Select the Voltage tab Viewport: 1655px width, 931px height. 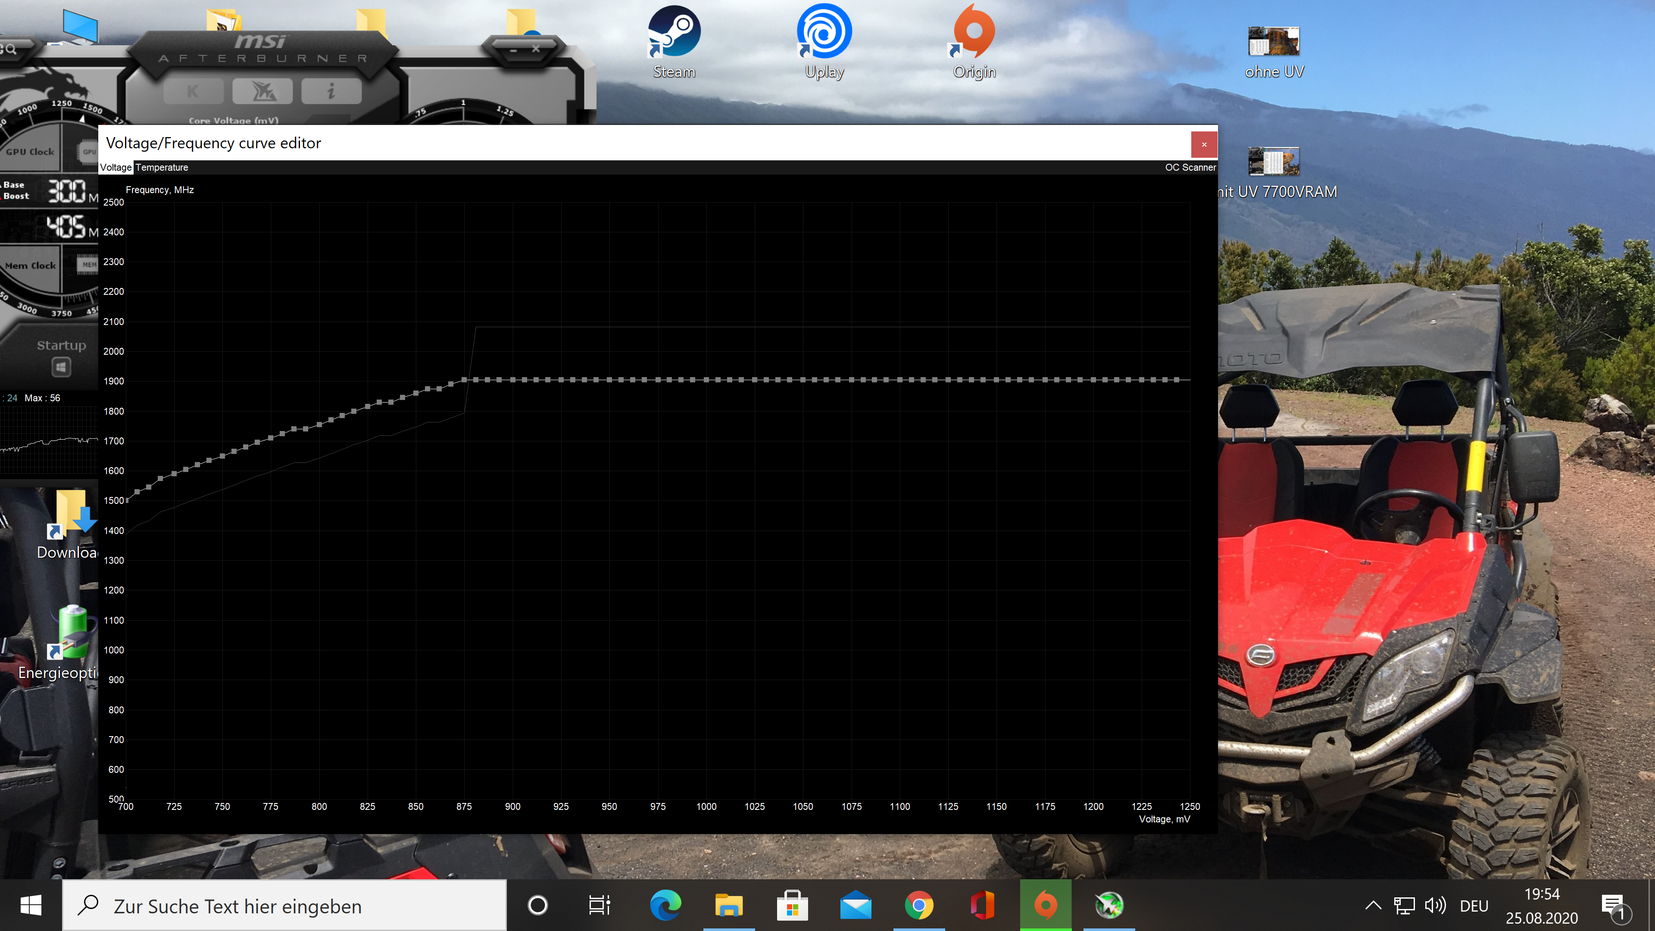pyautogui.click(x=116, y=167)
